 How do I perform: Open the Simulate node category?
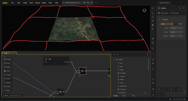(7, 75)
